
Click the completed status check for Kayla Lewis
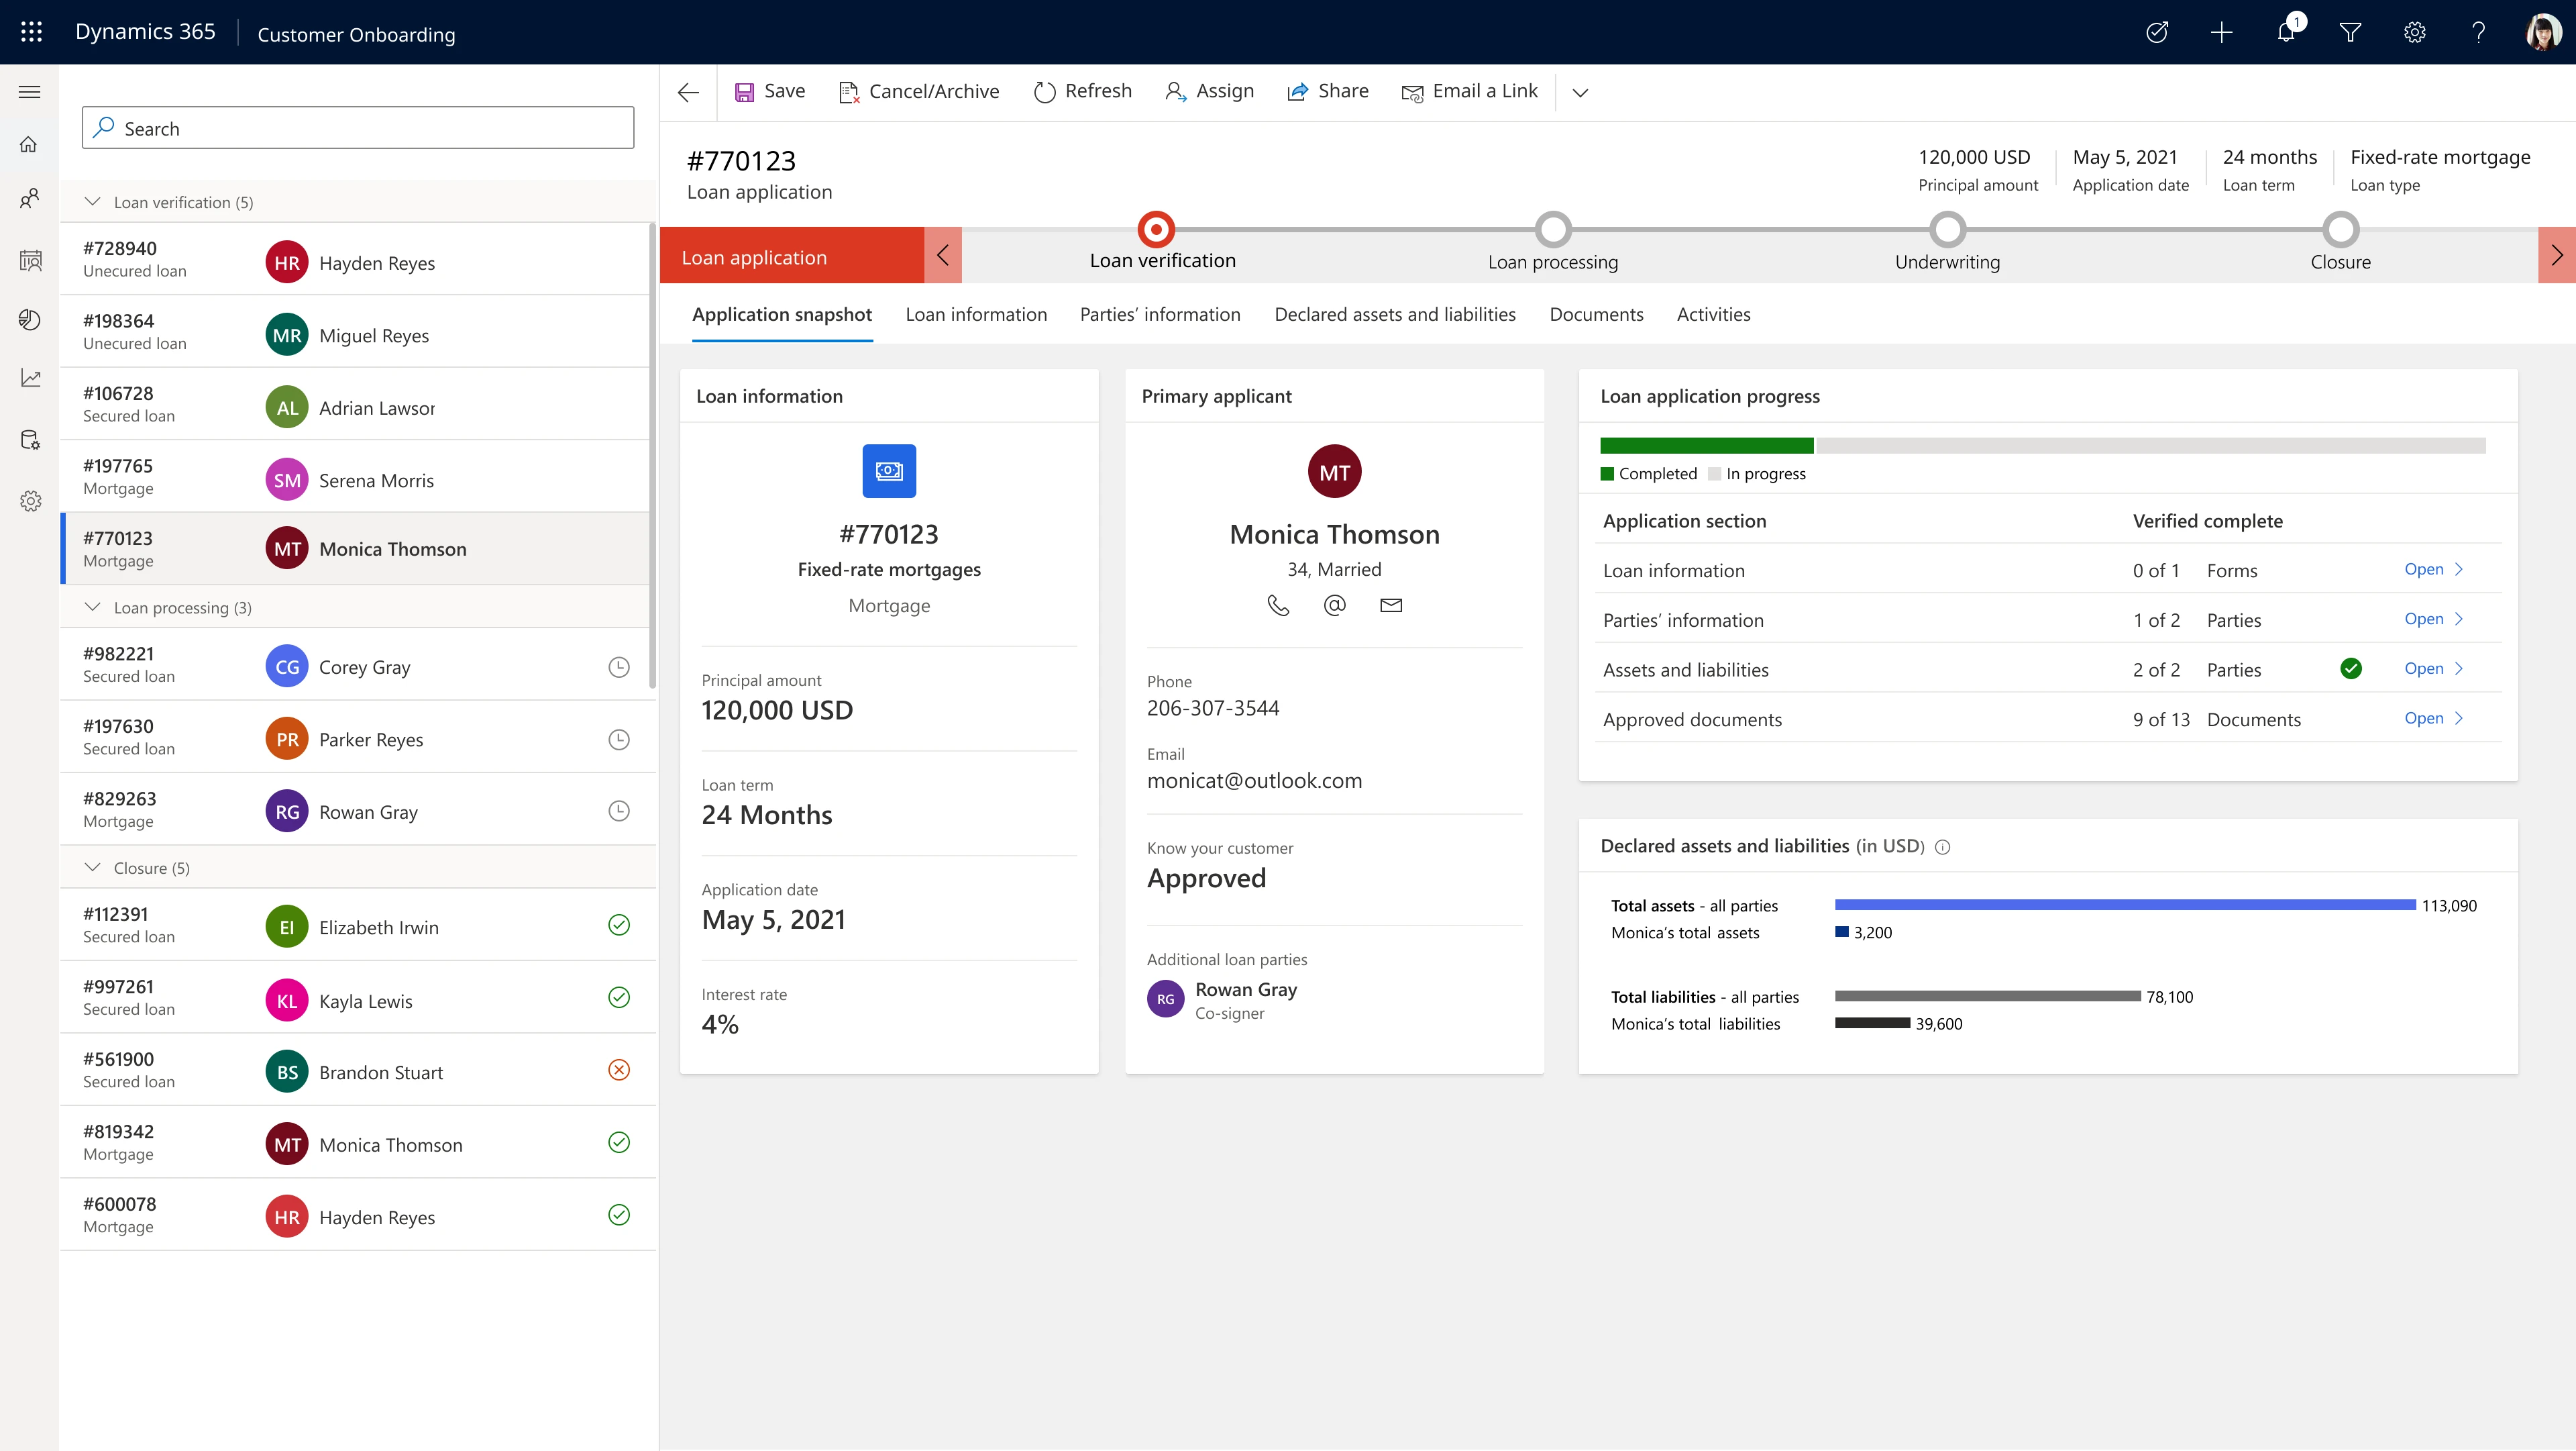tap(618, 998)
